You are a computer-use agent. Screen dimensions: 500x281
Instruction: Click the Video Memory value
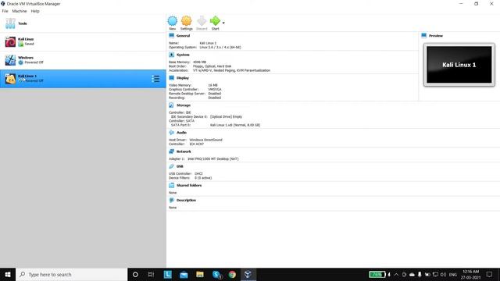pos(212,85)
